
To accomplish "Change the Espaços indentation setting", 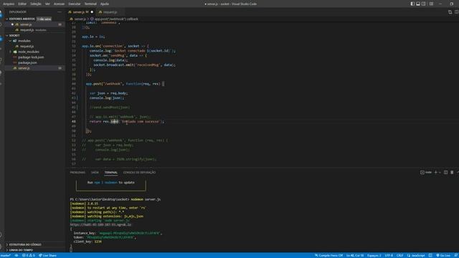I will click(x=374, y=255).
